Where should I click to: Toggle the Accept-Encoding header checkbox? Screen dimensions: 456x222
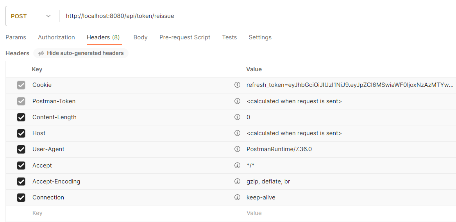click(21, 181)
